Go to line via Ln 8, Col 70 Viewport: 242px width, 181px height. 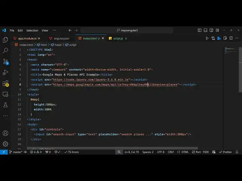point(132,152)
